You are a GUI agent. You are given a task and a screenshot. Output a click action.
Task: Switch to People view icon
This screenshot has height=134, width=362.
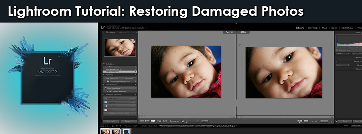(x=165, y=121)
